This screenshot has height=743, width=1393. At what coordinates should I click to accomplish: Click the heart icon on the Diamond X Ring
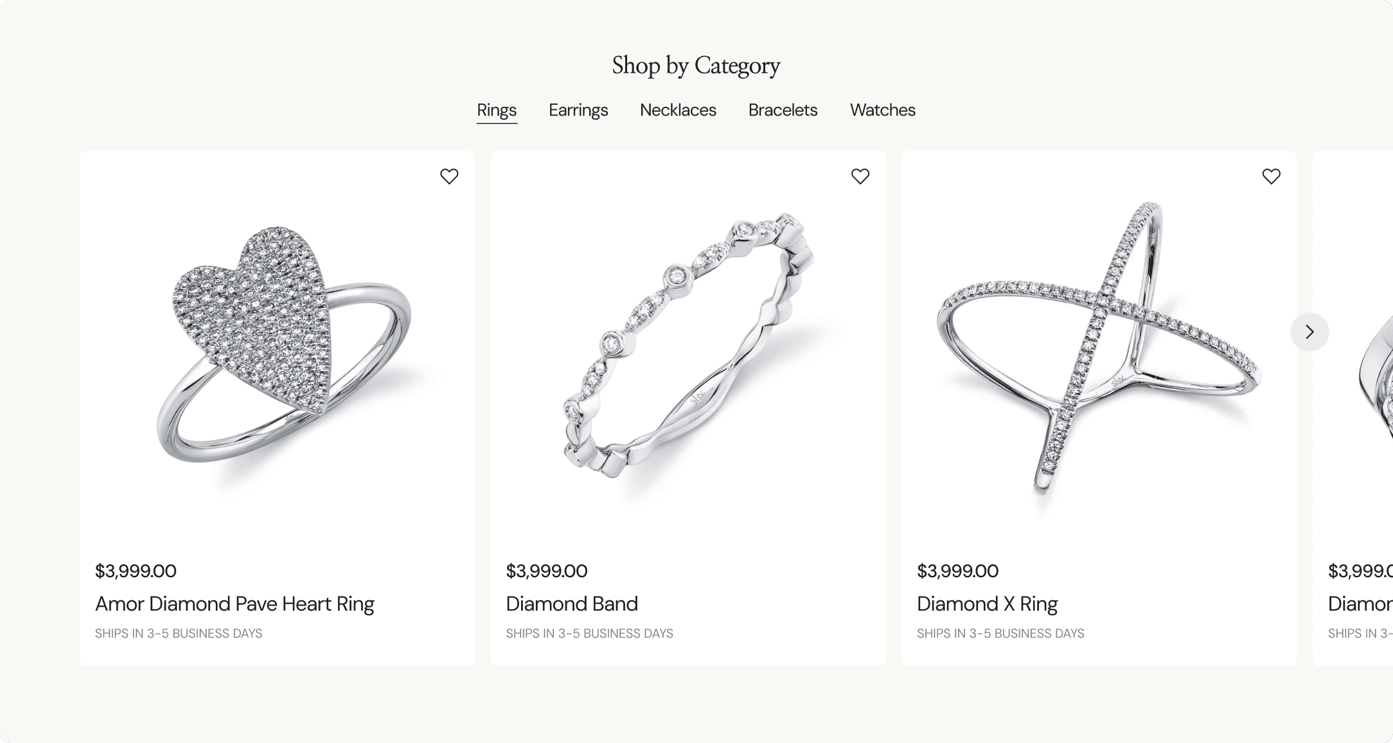[x=1272, y=176]
